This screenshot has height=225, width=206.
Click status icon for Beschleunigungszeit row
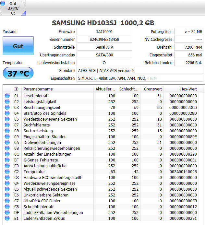[7, 107]
